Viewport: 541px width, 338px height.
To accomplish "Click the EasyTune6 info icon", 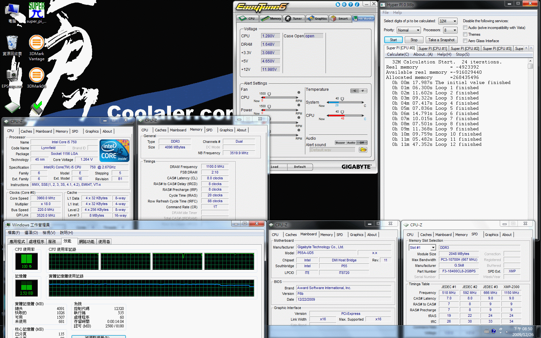I will [x=357, y=5].
